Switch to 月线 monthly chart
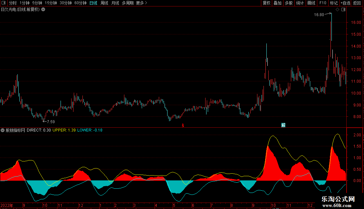The height and width of the screenshot is (209, 364). click(115, 3)
